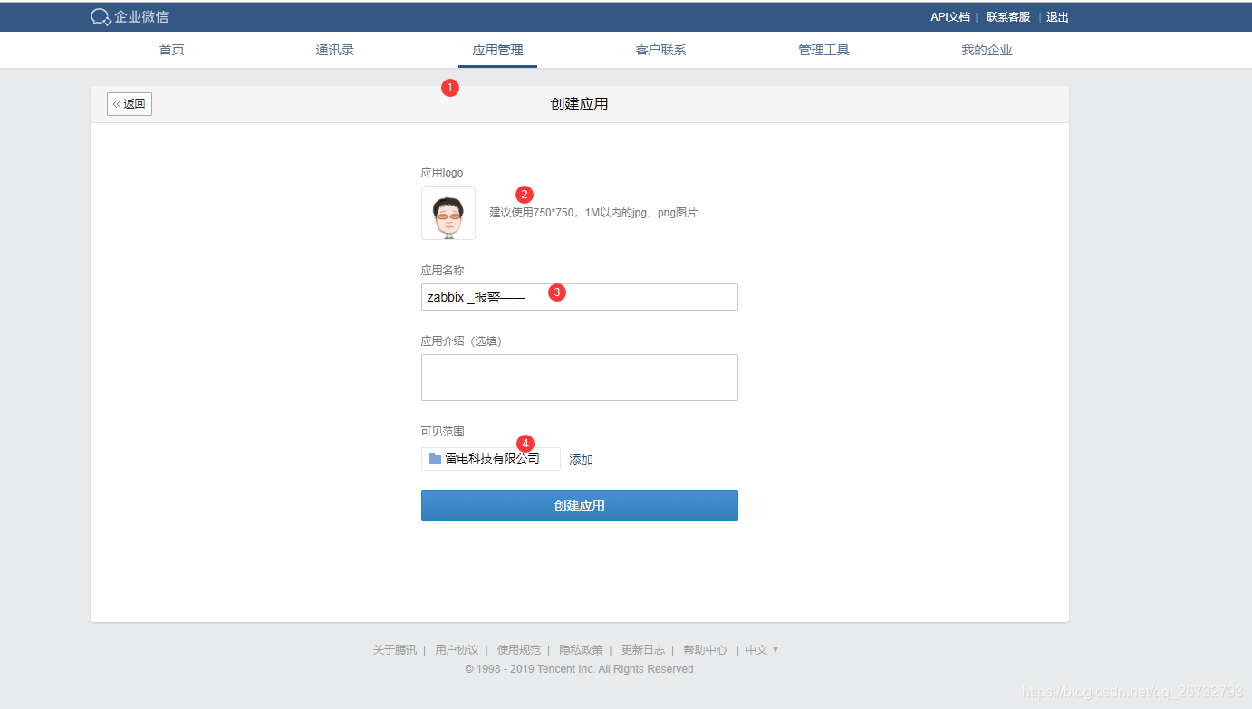Click the 返回 back button
Viewport: 1252px width, 709px height.
coord(129,103)
